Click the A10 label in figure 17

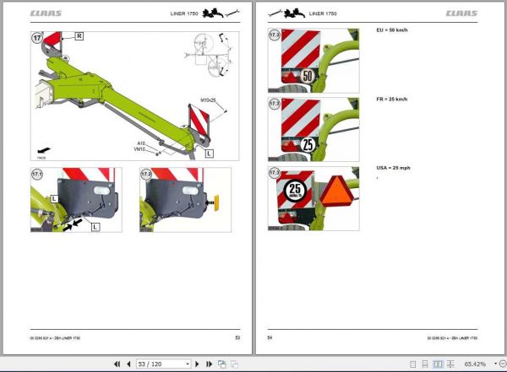click(141, 143)
